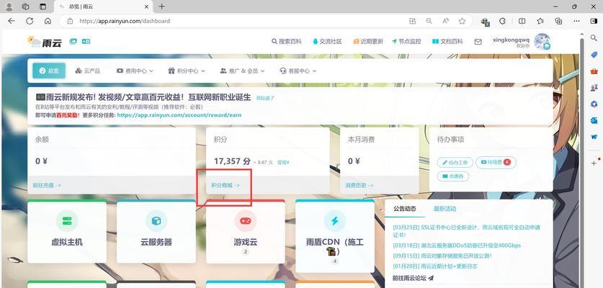Expand the 积分中心 dropdown

click(187, 71)
